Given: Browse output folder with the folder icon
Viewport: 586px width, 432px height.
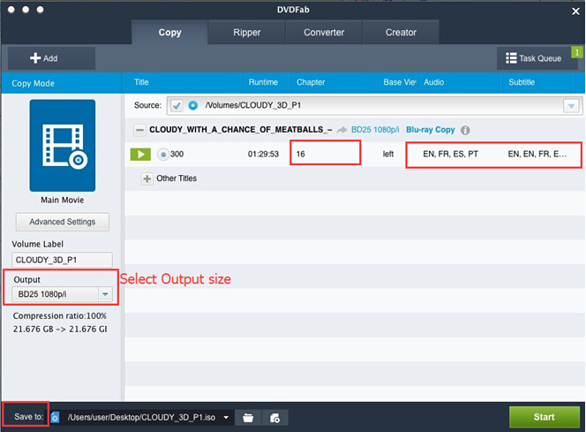Looking at the screenshot, I should point(248,418).
